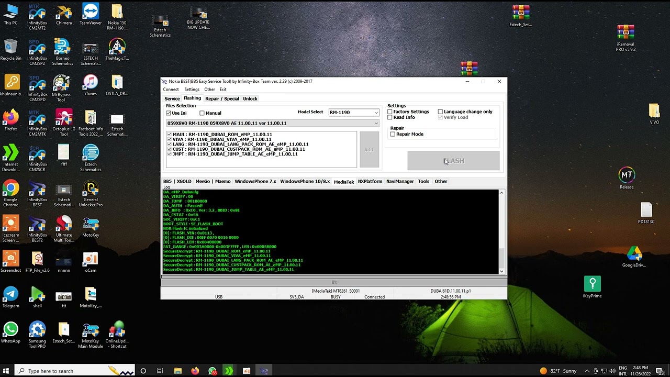The width and height of the screenshot is (670, 377).
Task: Open InfinityBox CM2SP2 shortcut
Action: (37, 52)
